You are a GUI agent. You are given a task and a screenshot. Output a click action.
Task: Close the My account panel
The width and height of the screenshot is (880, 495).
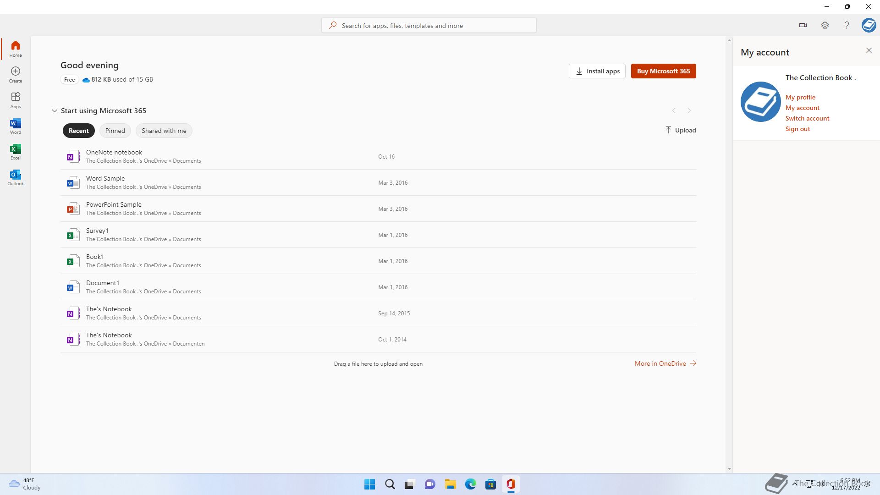coord(869,50)
